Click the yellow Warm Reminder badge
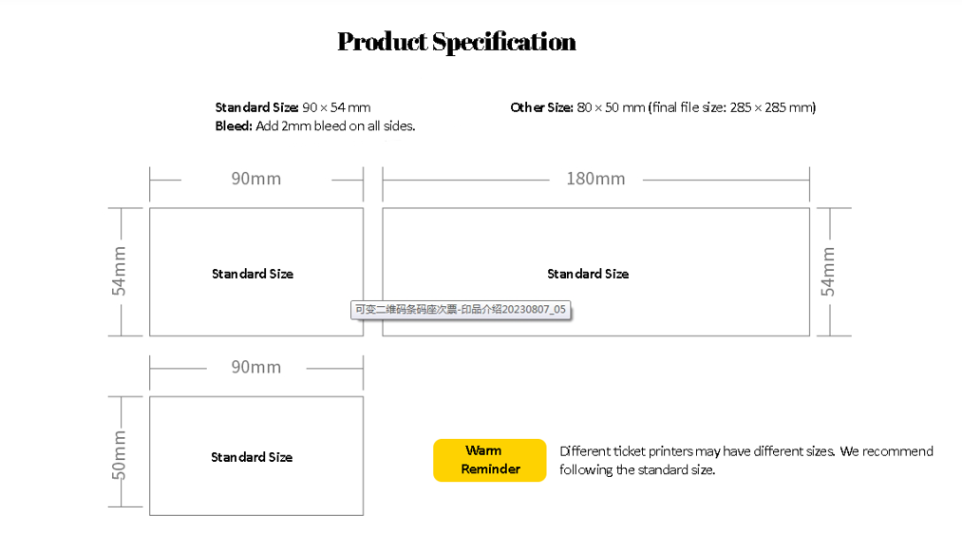This screenshot has width=962, height=535. tap(490, 460)
